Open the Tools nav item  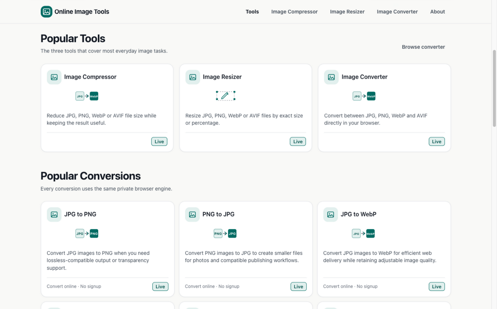pyautogui.click(x=252, y=12)
